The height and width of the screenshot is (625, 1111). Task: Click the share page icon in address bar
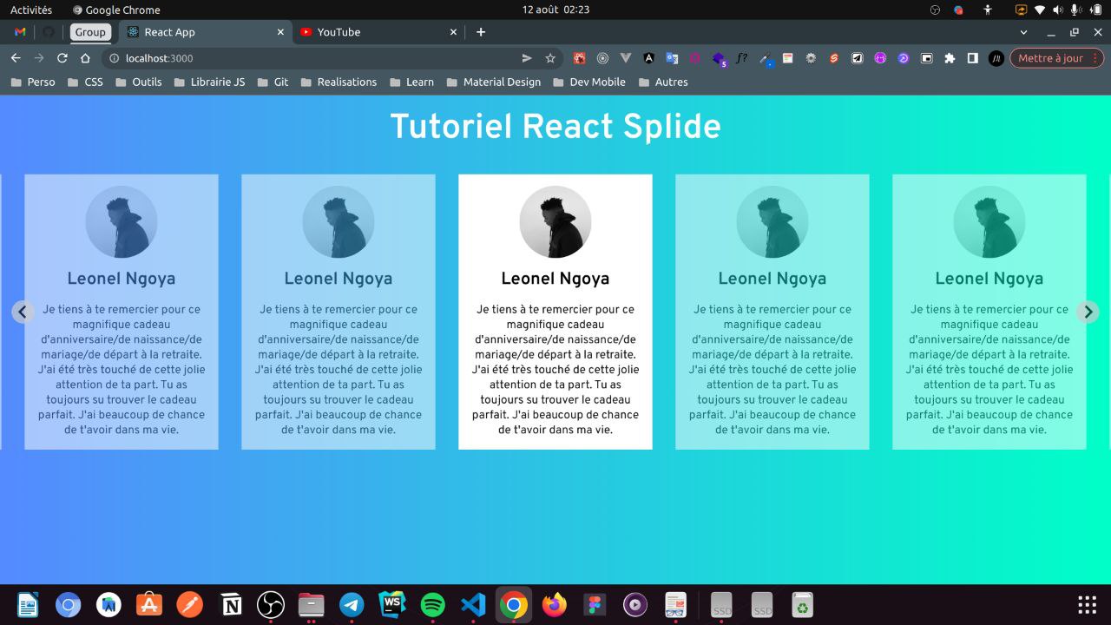tap(527, 58)
